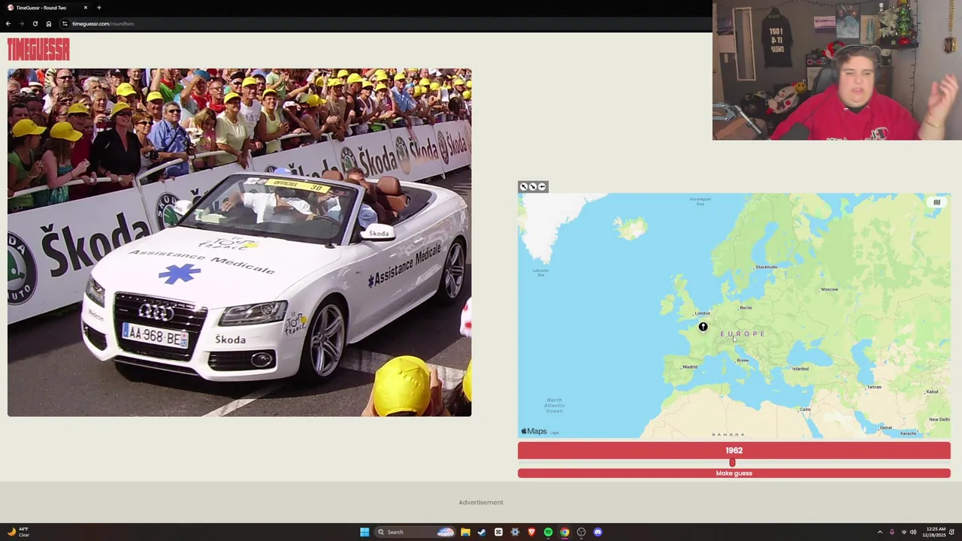
Task: Click the taskbar Search box
Action: point(416,532)
